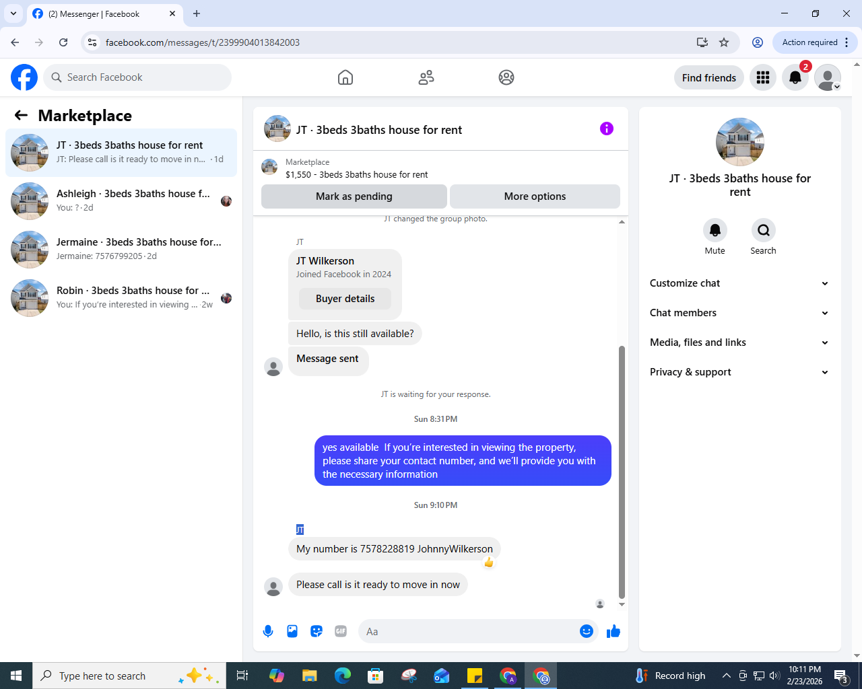Viewport: 862px width, 689px height.
Task: Open Microsoft Edge from the taskbar
Action: 343,676
